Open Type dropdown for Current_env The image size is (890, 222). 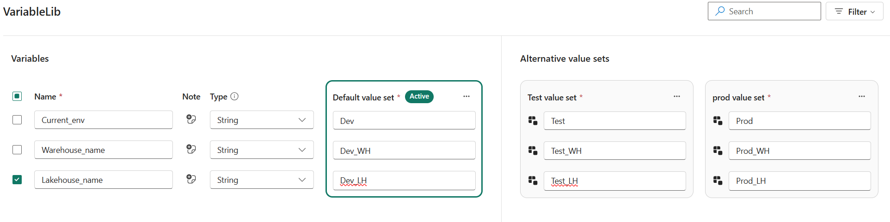pos(262,120)
